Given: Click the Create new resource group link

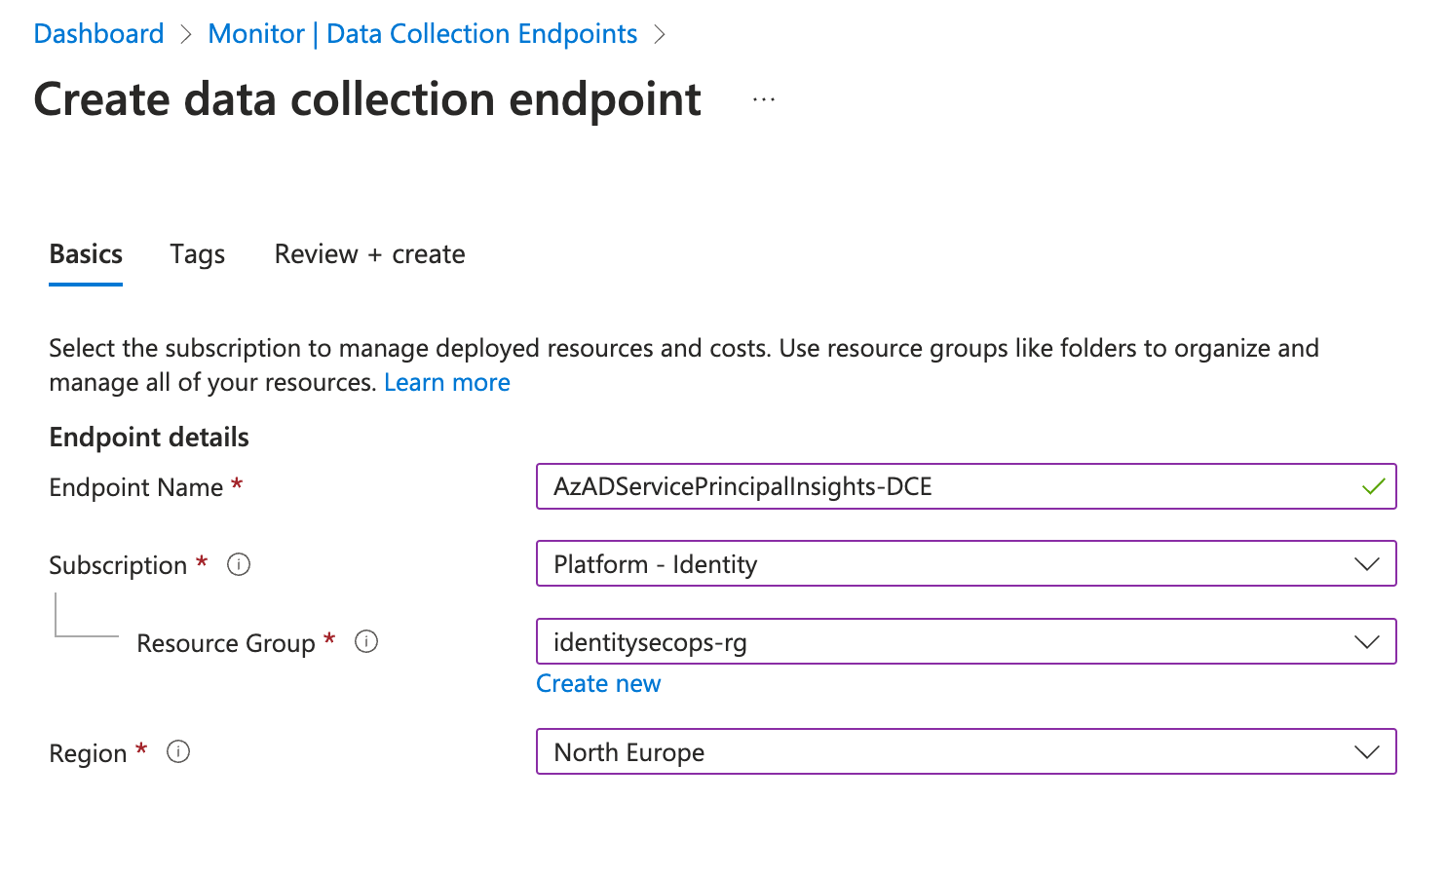Looking at the screenshot, I should pos(598,683).
